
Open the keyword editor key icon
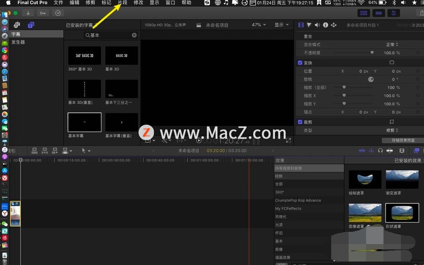[x=43, y=13]
